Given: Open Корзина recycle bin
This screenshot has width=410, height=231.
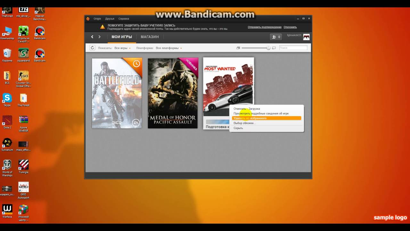Looking at the screenshot, I should click(7, 55).
